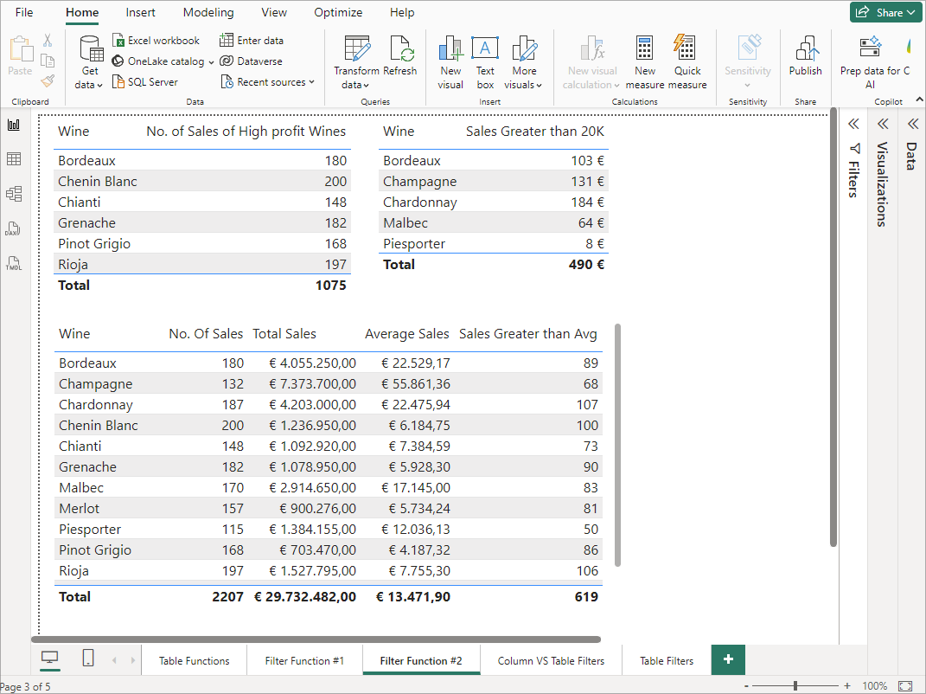Switch to the Table Filters page tab
Viewport: 926px width, 694px height.
(666, 661)
